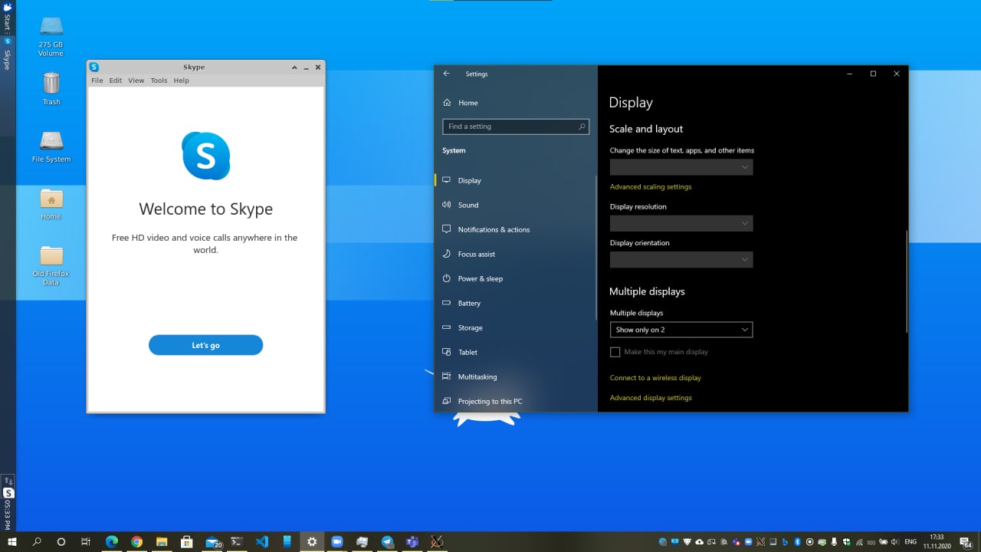Launch Microsoft Edge from the taskbar
Viewport: 981px width, 552px height.
(111, 542)
